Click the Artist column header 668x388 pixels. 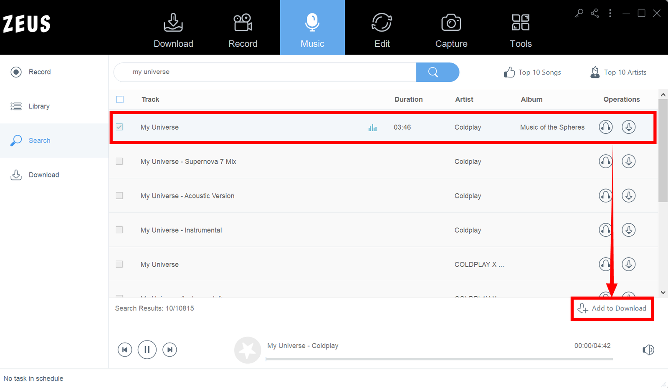464,99
